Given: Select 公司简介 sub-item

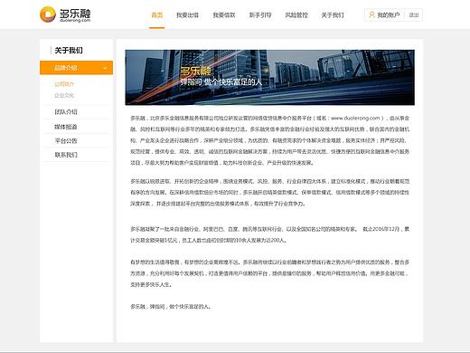Looking at the screenshot, I should [x=64, y=84].
